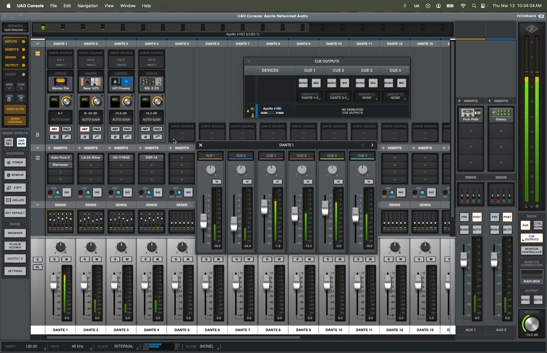Click the Monitor Correction MAIN MON display

(532, 276)
